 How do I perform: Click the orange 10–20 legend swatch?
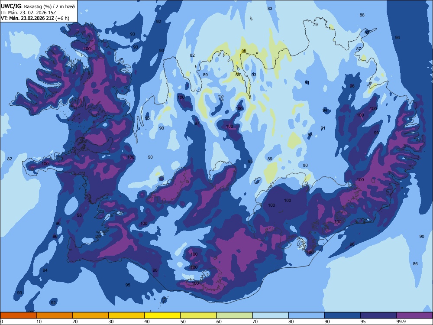55,315
